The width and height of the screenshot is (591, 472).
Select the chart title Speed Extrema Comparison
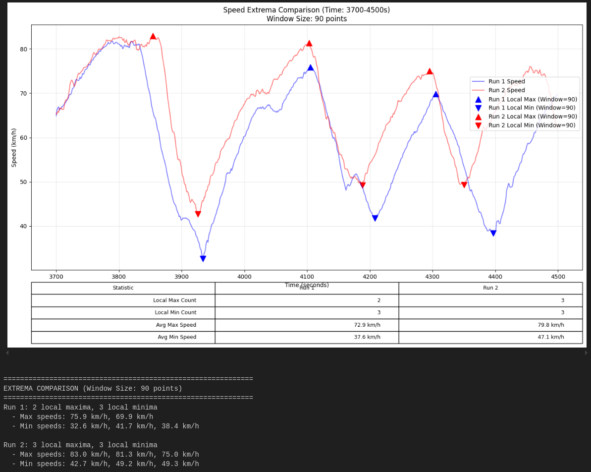pos(307,9)
